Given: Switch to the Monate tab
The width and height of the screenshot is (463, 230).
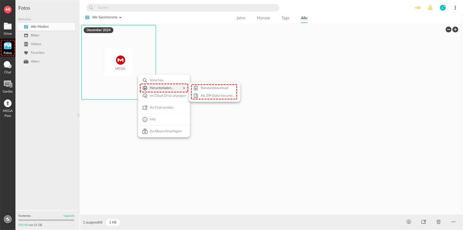Looking at the screenshot, I should pos(264,18).
